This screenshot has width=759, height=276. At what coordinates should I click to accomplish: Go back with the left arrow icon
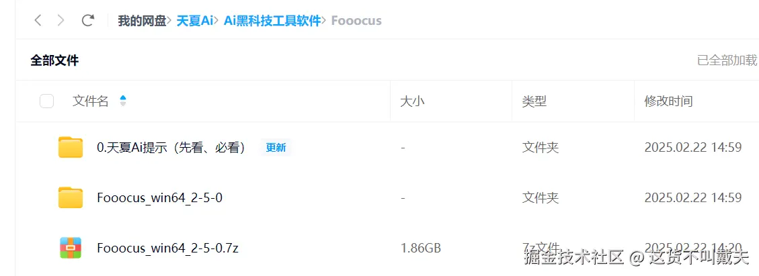[38, 20]
